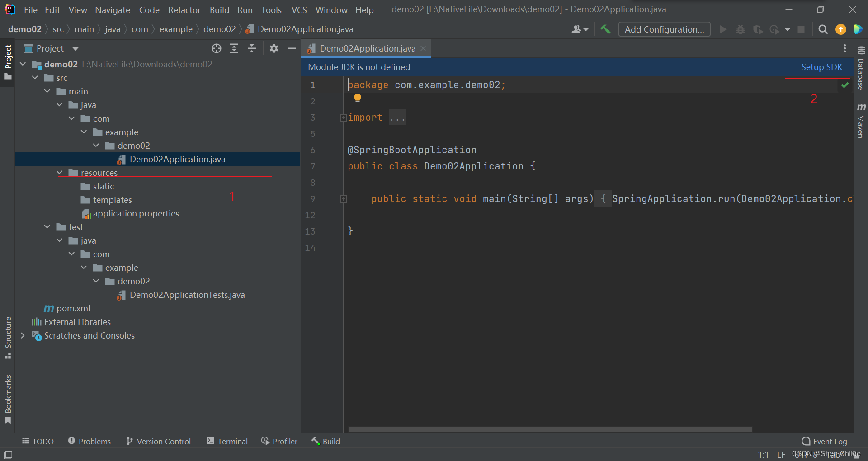Open editor tabs three-dot menu
This screenshot has height=461, width=868.
point(844,48)
